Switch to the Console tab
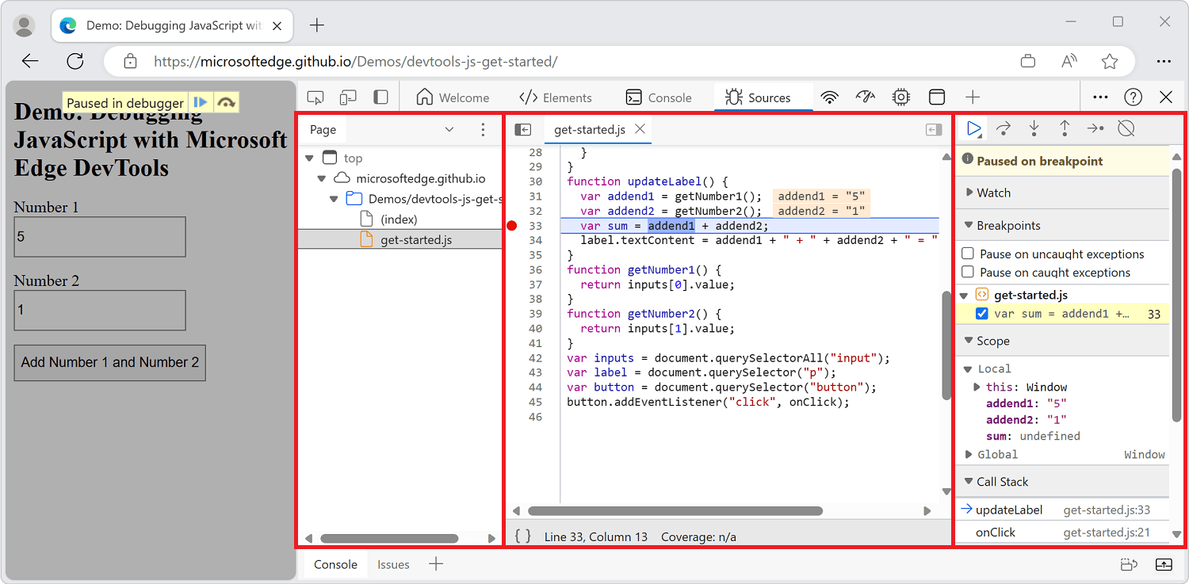 659,97
